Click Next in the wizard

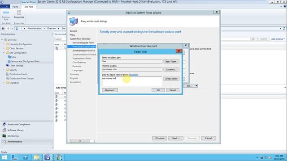click(x=175, y=138)
